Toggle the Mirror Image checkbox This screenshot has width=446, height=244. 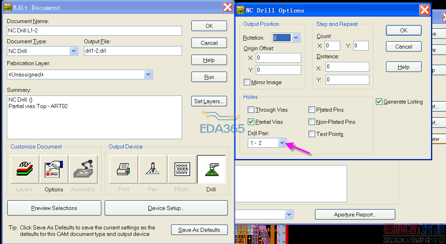247,82
